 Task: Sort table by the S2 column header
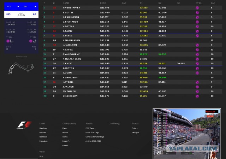pyautogui.click(x=160, y=3)
